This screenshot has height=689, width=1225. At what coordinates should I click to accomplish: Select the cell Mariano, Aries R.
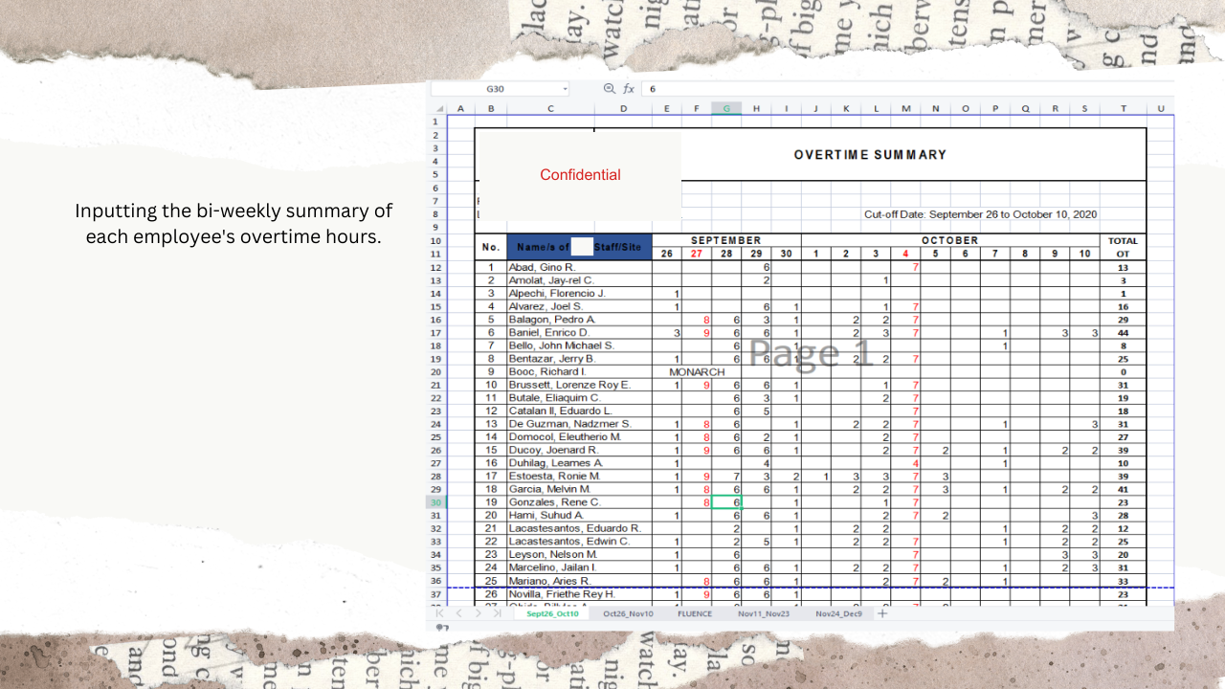click(579, 581)
